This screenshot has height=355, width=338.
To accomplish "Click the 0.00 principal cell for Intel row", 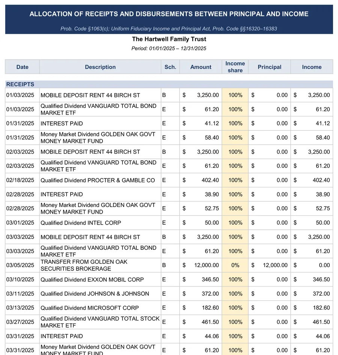I will point(269,223).
